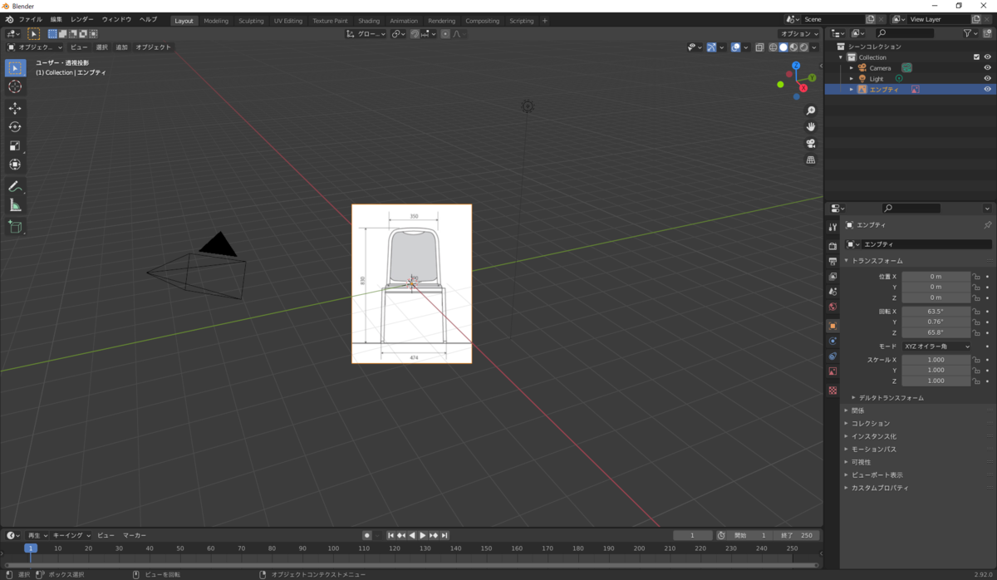Collapse the Collection tree in outliner
997x580 pixels.
pyautogui.click(x=841, y=57)
